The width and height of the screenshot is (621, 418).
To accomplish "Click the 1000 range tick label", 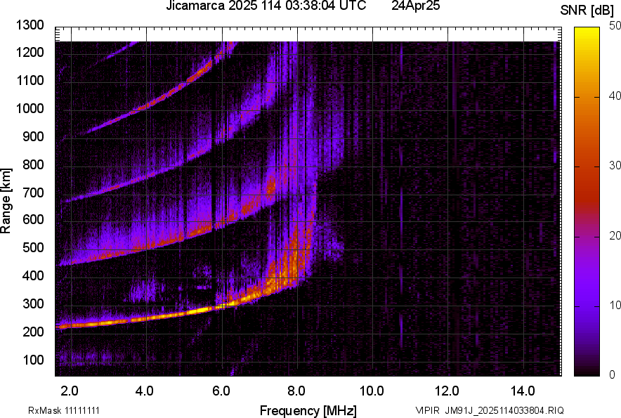I will (x=30, y=108).
